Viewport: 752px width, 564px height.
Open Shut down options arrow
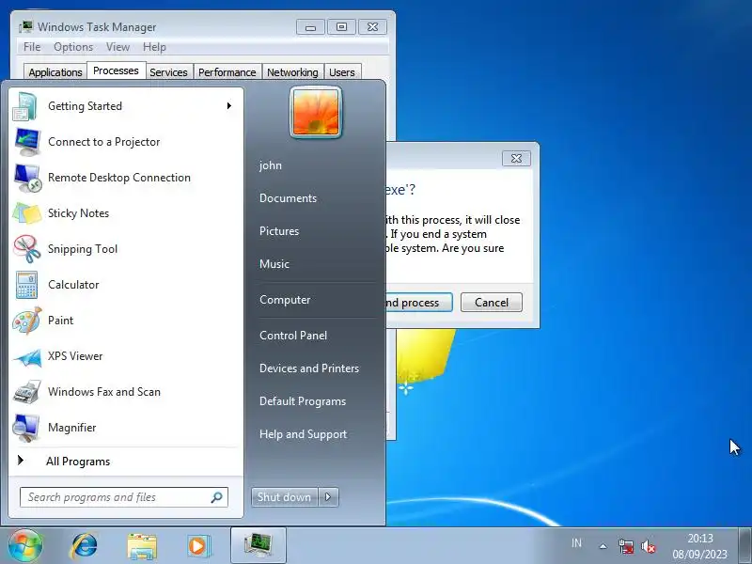pyautogui.click(x=328, y=497)
